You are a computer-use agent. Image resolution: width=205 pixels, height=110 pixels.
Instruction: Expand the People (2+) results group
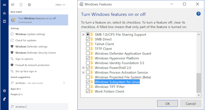[x=17, y=94]
